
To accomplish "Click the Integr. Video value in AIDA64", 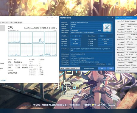I will tap(91, 60).
